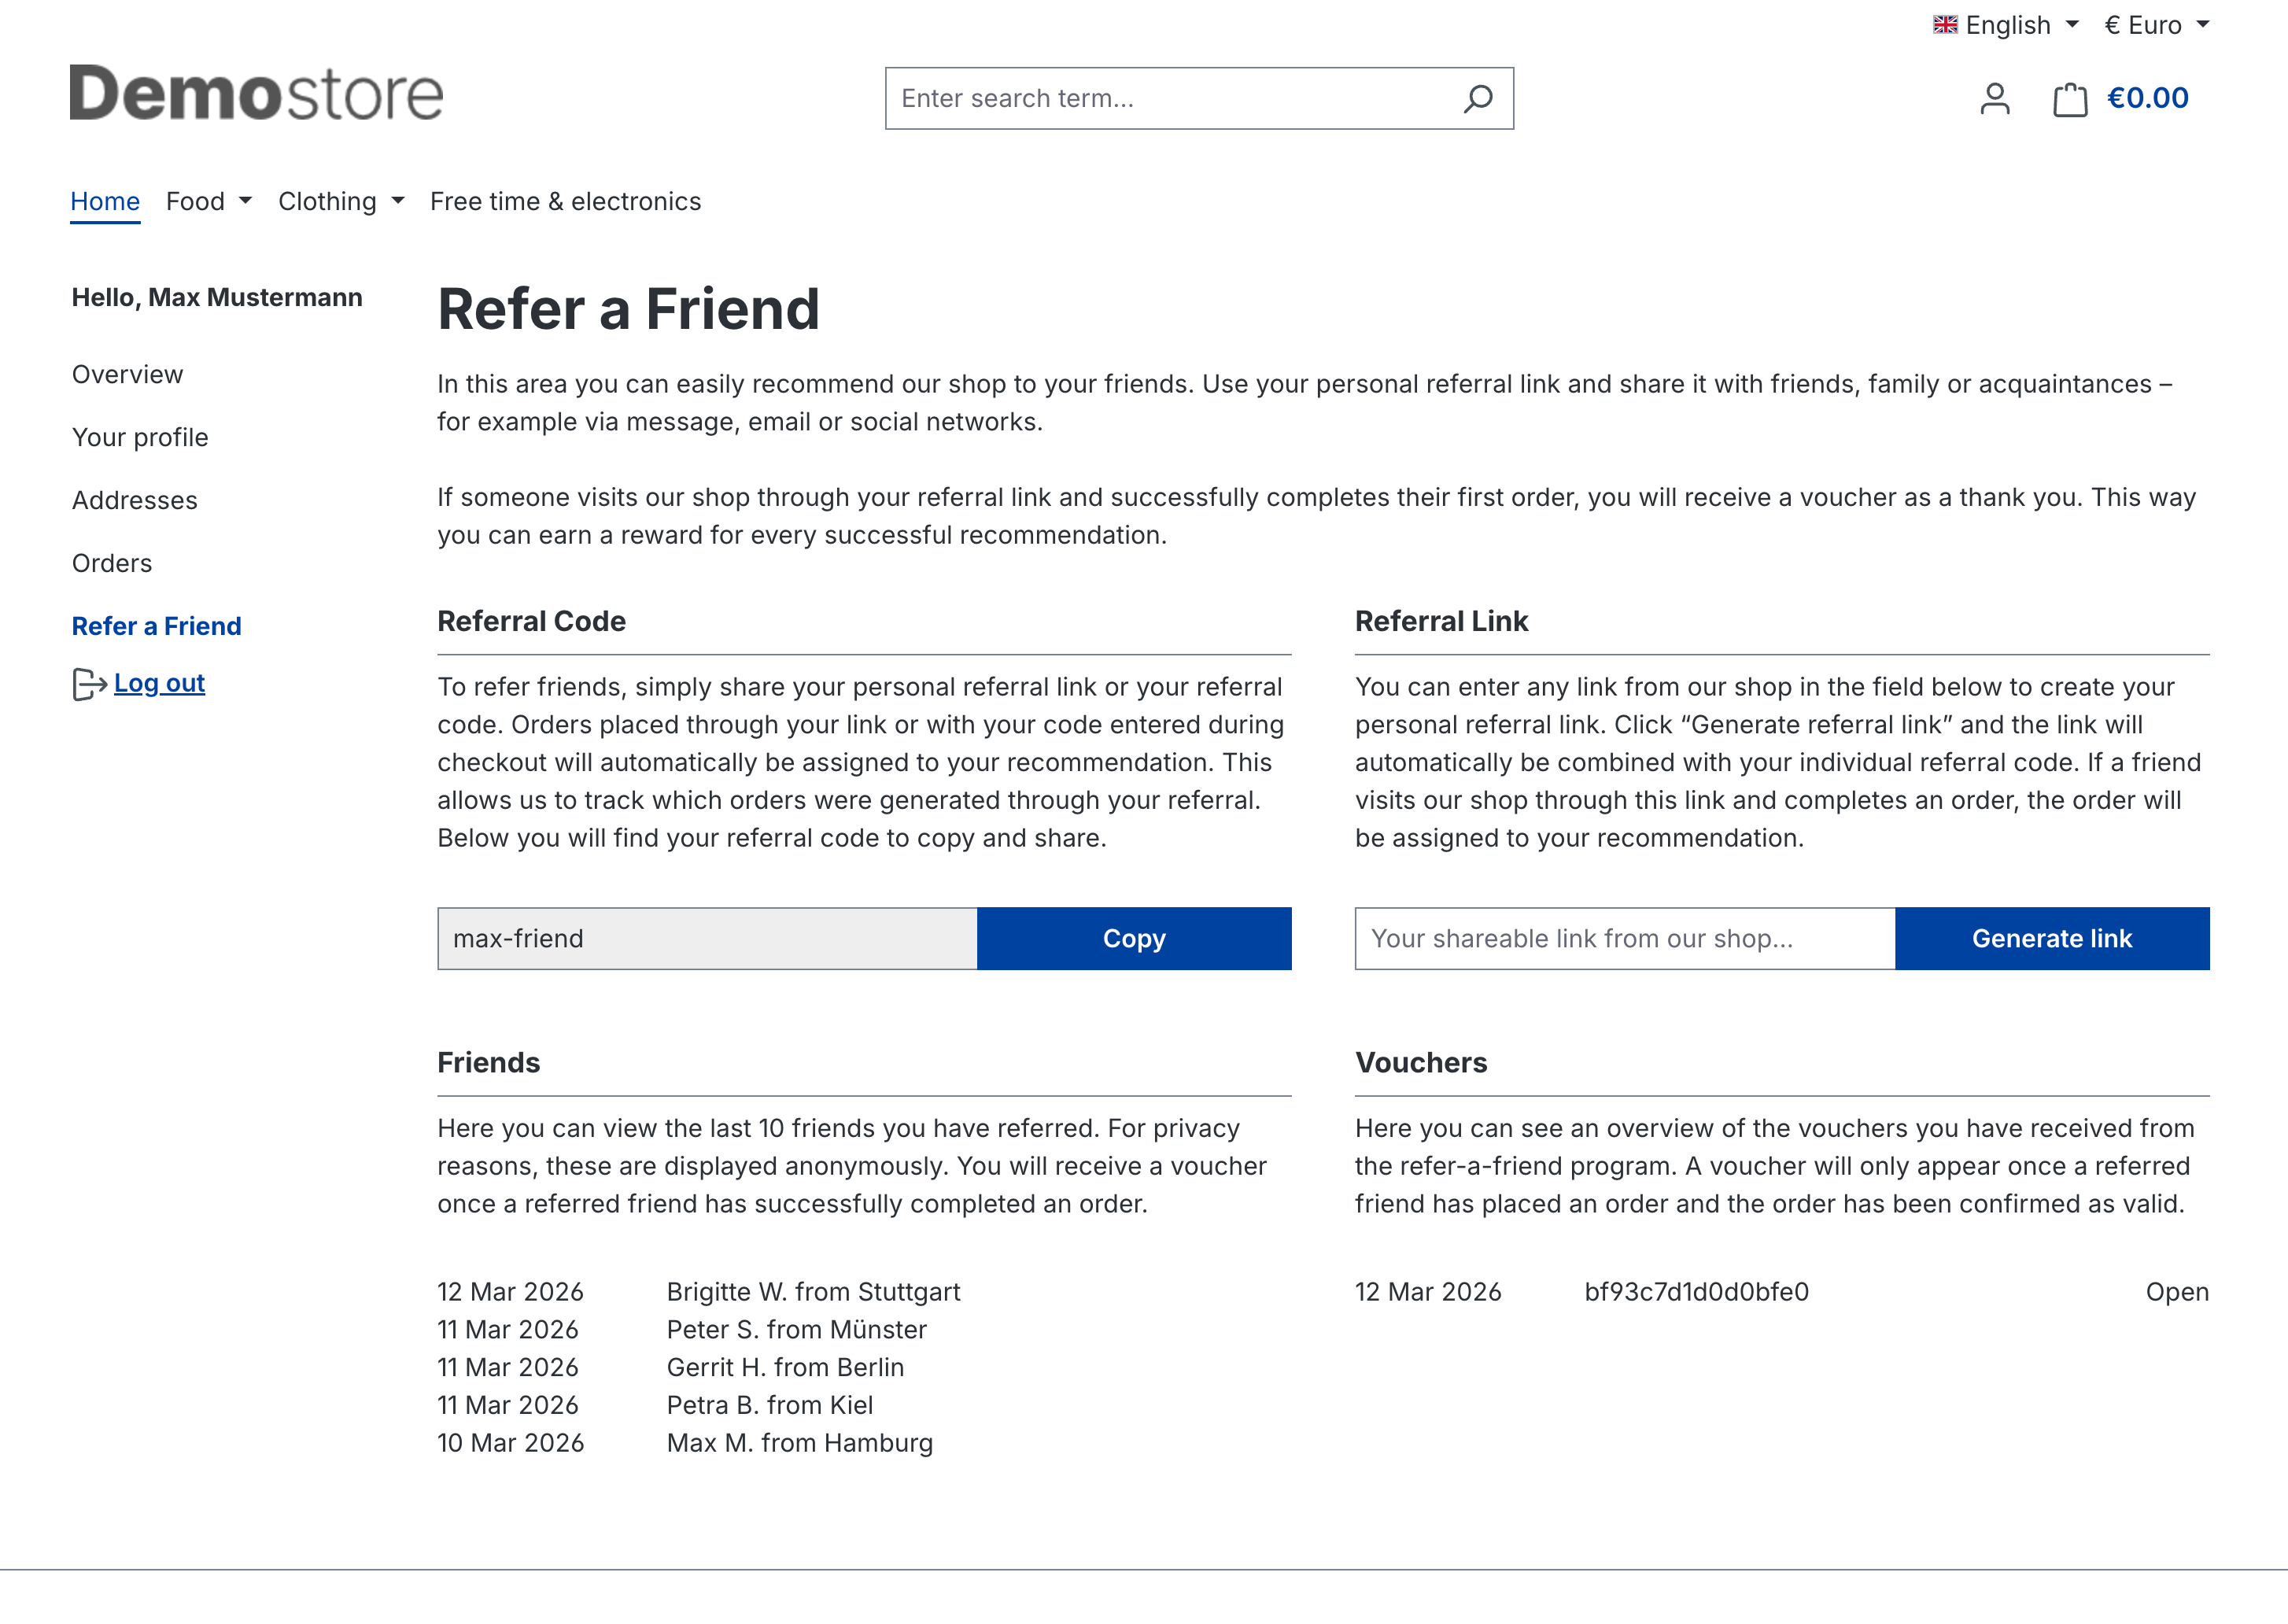Copy the max-friend referral code
The image size is (2288, 1624).
tap(1133, 938)
